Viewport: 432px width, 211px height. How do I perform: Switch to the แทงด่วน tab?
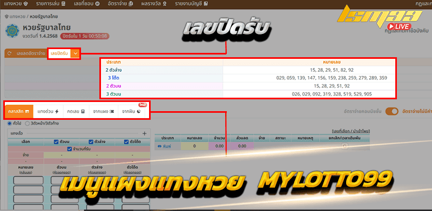coord(48,111)
